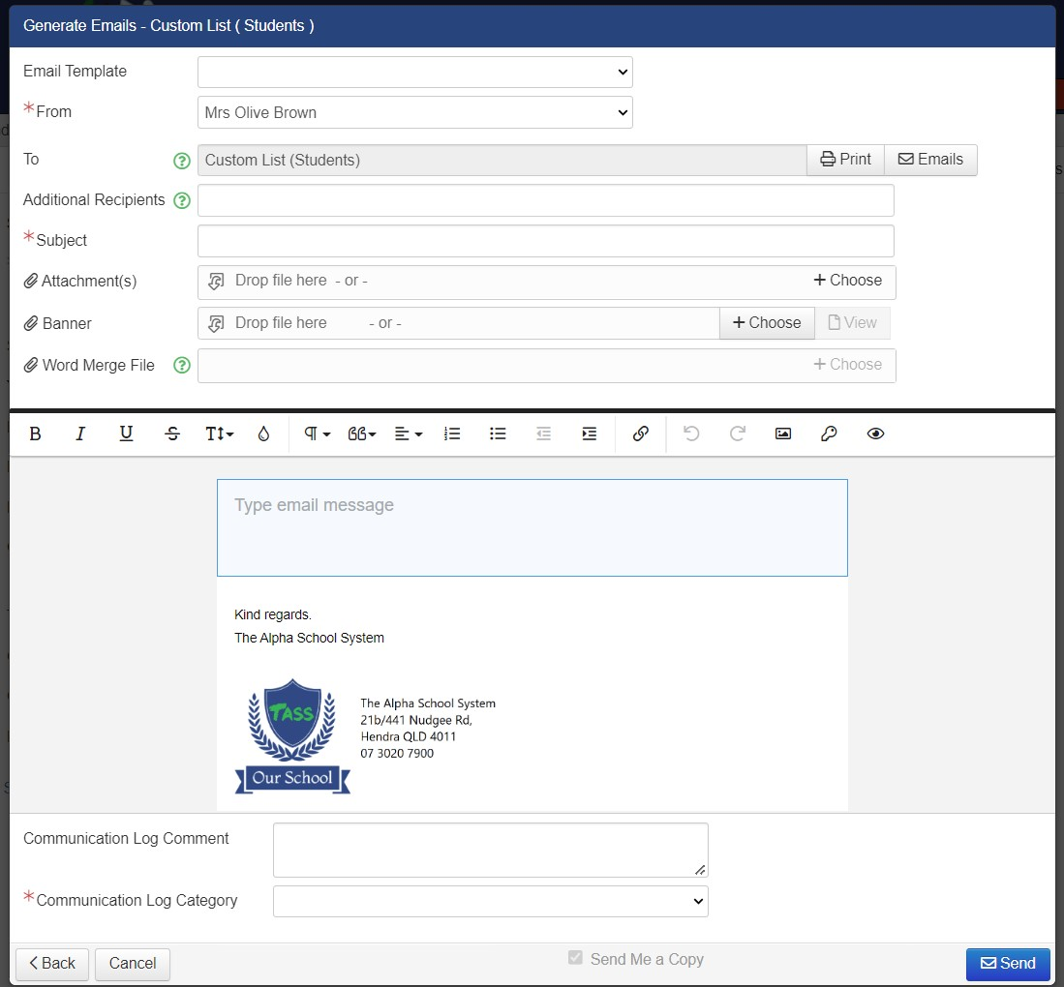Open the Email Template dropdown

coord(414,72)
